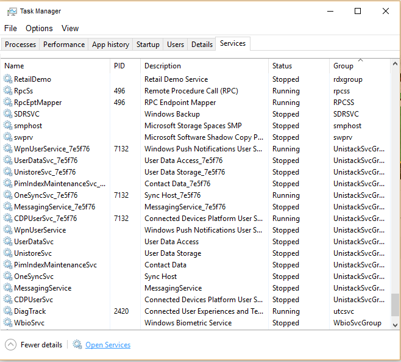
Task: Click the gear icon beside DiagTrack
Action: click(8, 311)
